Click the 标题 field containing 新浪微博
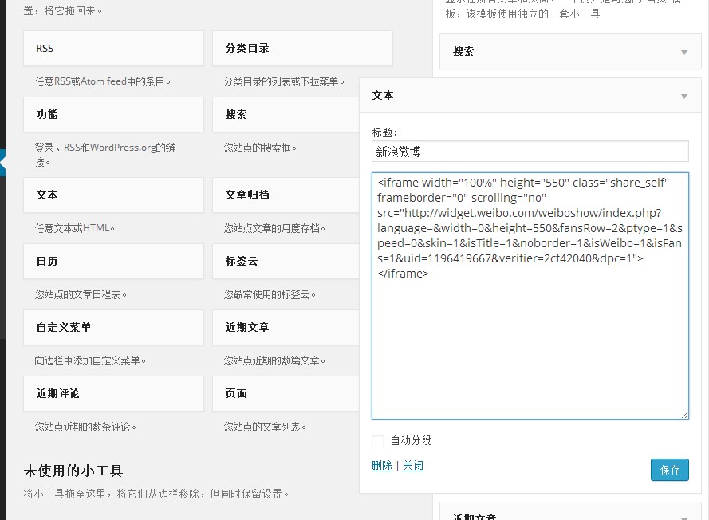This screenshot has width=709, height=520. click(530, 152)
